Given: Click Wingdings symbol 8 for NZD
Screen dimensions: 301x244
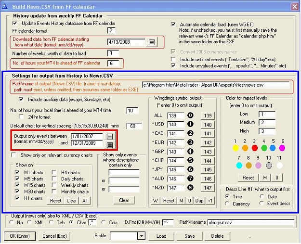Looking at the screenshot, I should (190, 187).
